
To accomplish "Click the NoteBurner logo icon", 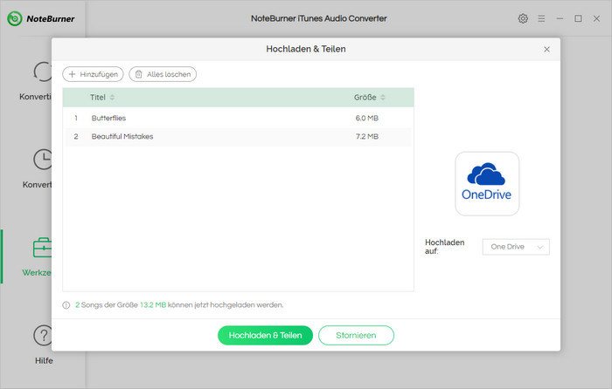I will point(15,18).
